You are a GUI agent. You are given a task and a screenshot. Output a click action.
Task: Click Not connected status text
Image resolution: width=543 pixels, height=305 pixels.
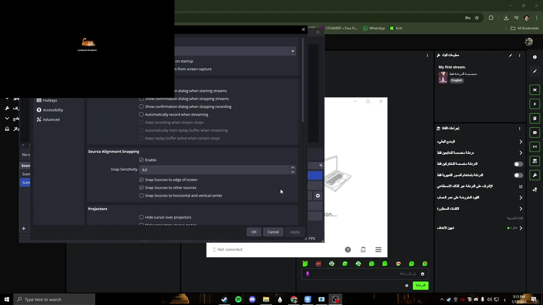(230, 250)
